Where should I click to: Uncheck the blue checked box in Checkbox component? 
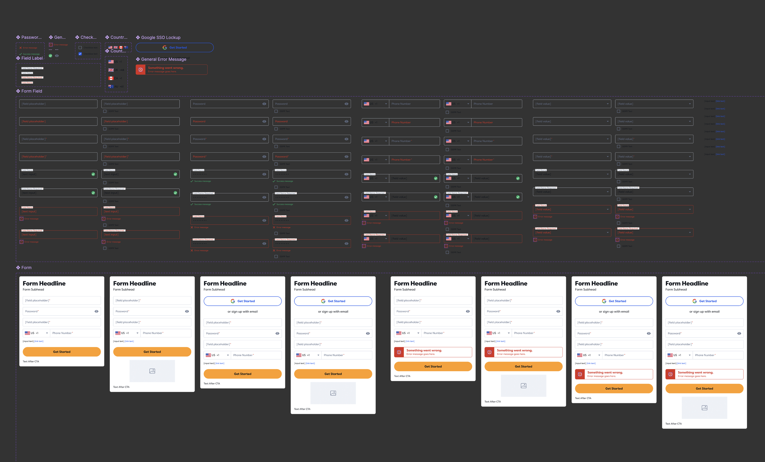(80, 54)
